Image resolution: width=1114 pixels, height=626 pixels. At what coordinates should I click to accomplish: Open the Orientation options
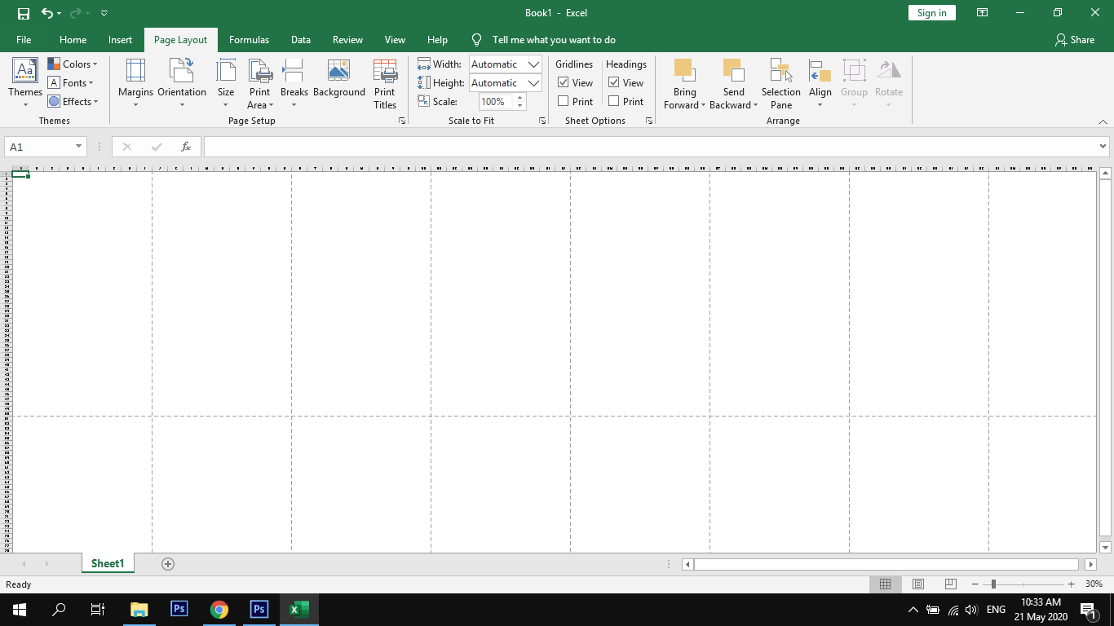[182, 83]
